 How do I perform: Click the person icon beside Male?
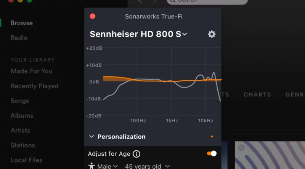[91, 166]
